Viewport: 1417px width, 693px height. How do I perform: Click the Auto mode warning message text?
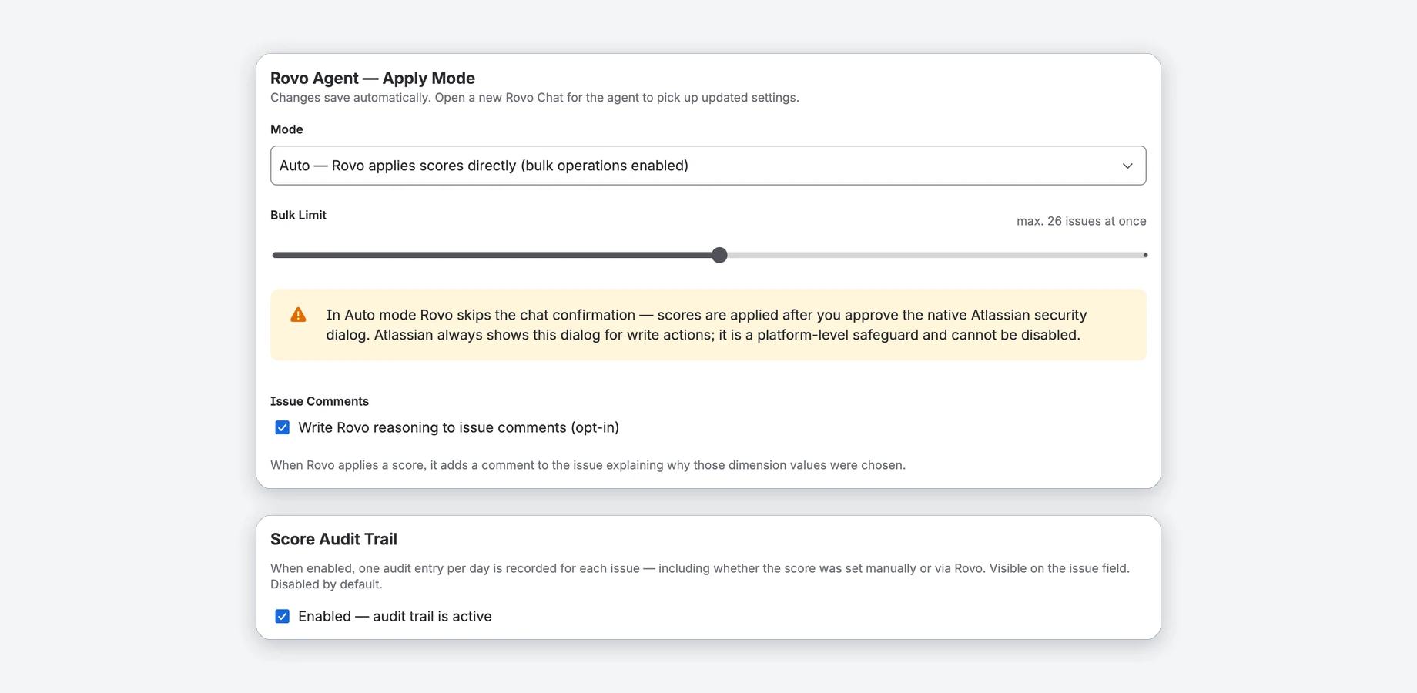706,325
